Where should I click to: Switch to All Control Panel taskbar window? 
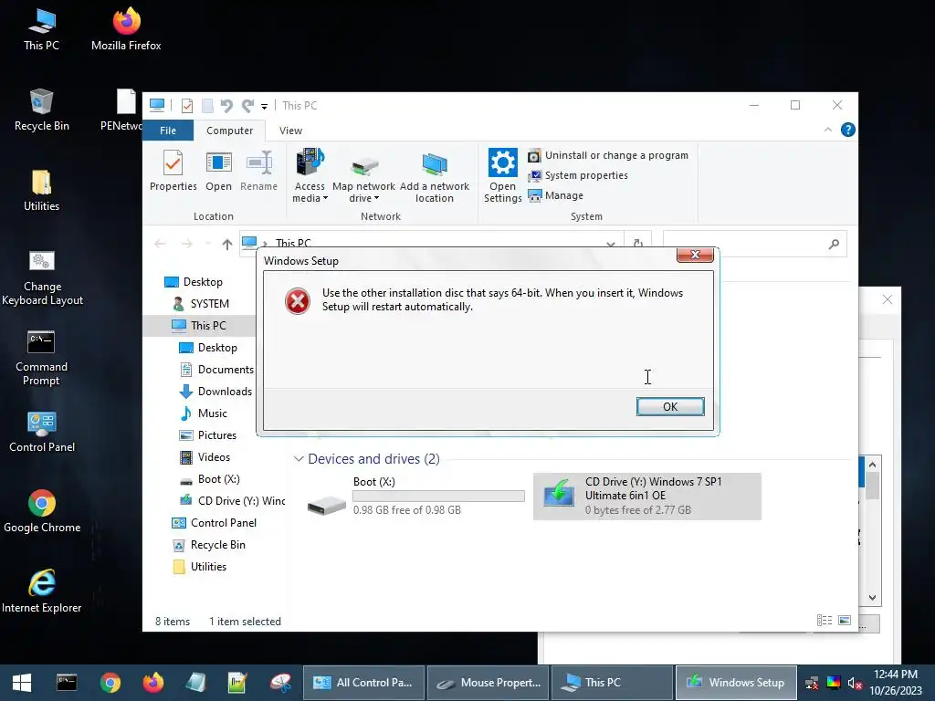tap(363, 683)
